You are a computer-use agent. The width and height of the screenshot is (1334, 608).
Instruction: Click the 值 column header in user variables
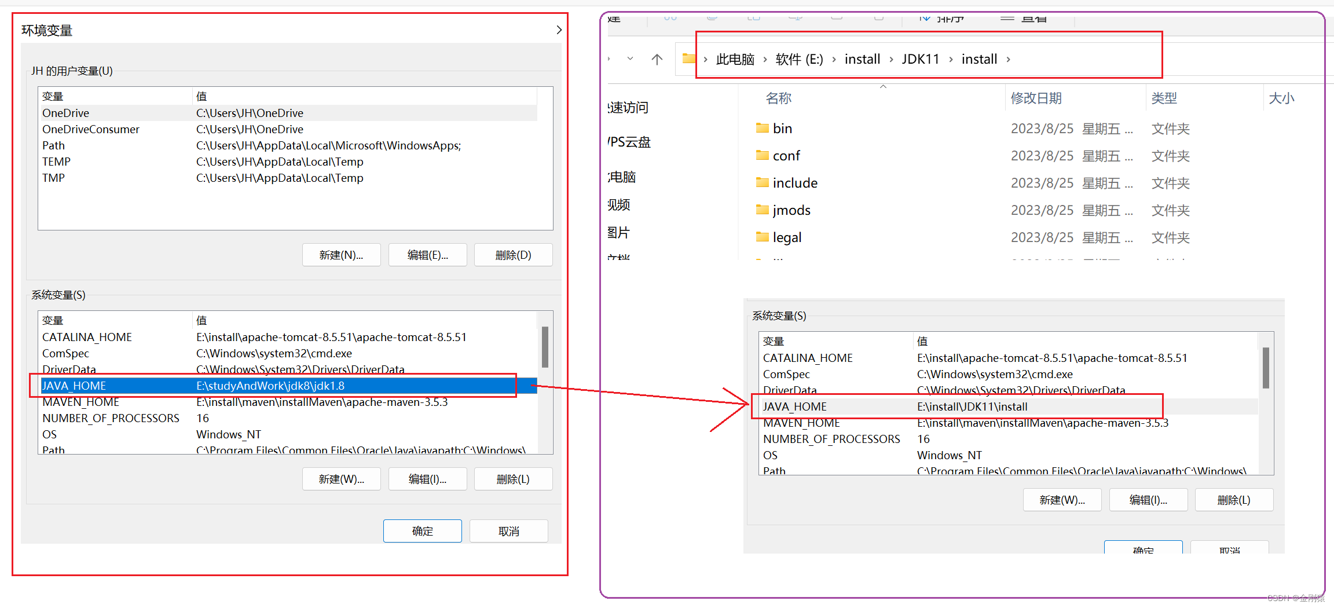(365, 96)
